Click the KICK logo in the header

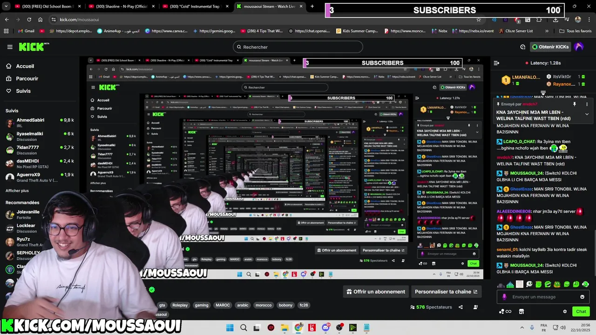[33, 47]
